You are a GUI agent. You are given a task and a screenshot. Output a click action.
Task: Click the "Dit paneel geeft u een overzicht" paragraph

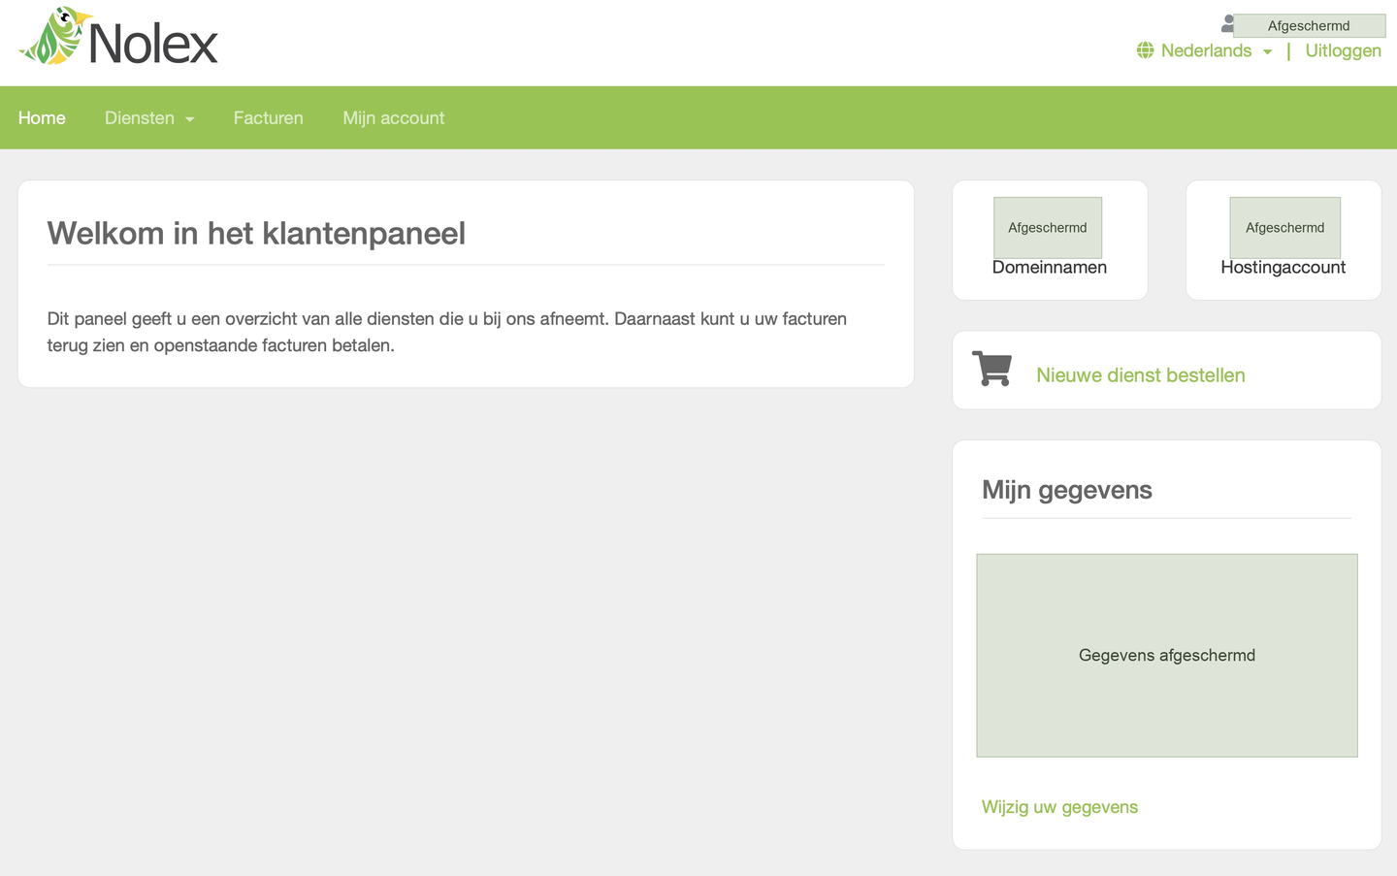447,332
